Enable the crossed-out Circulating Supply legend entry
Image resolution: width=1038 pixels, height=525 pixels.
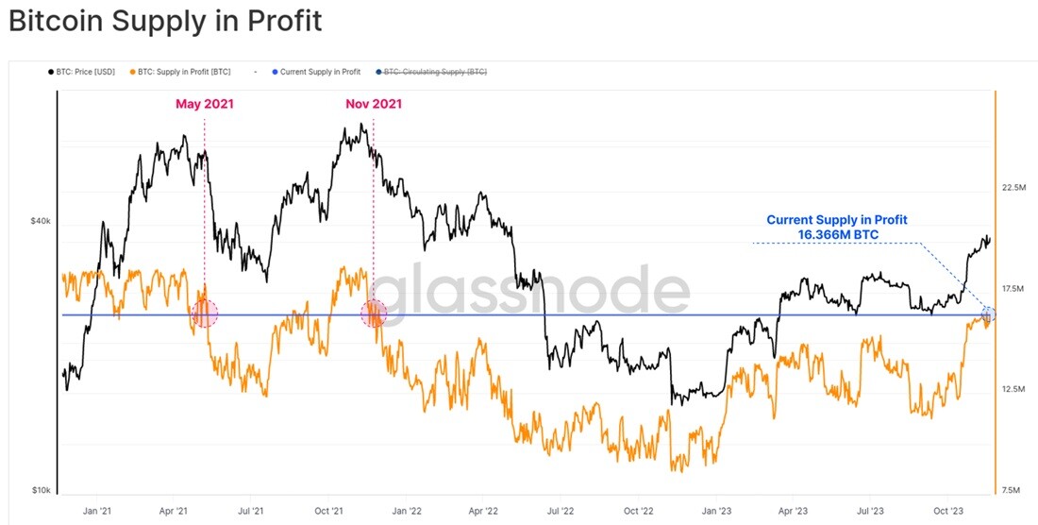coord(431,72)
